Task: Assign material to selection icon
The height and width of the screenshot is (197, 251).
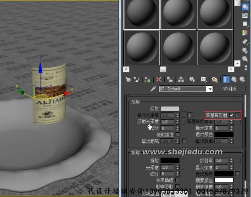Action: 147,79
